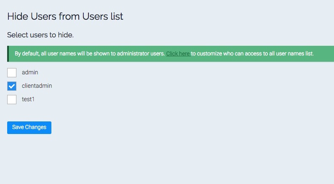Click the dark green notice left border
The width and height of the screenshot is (334, 184).
8,54
